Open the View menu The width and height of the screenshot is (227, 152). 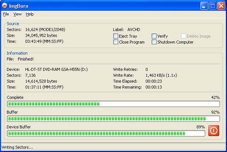coord(17,14)
